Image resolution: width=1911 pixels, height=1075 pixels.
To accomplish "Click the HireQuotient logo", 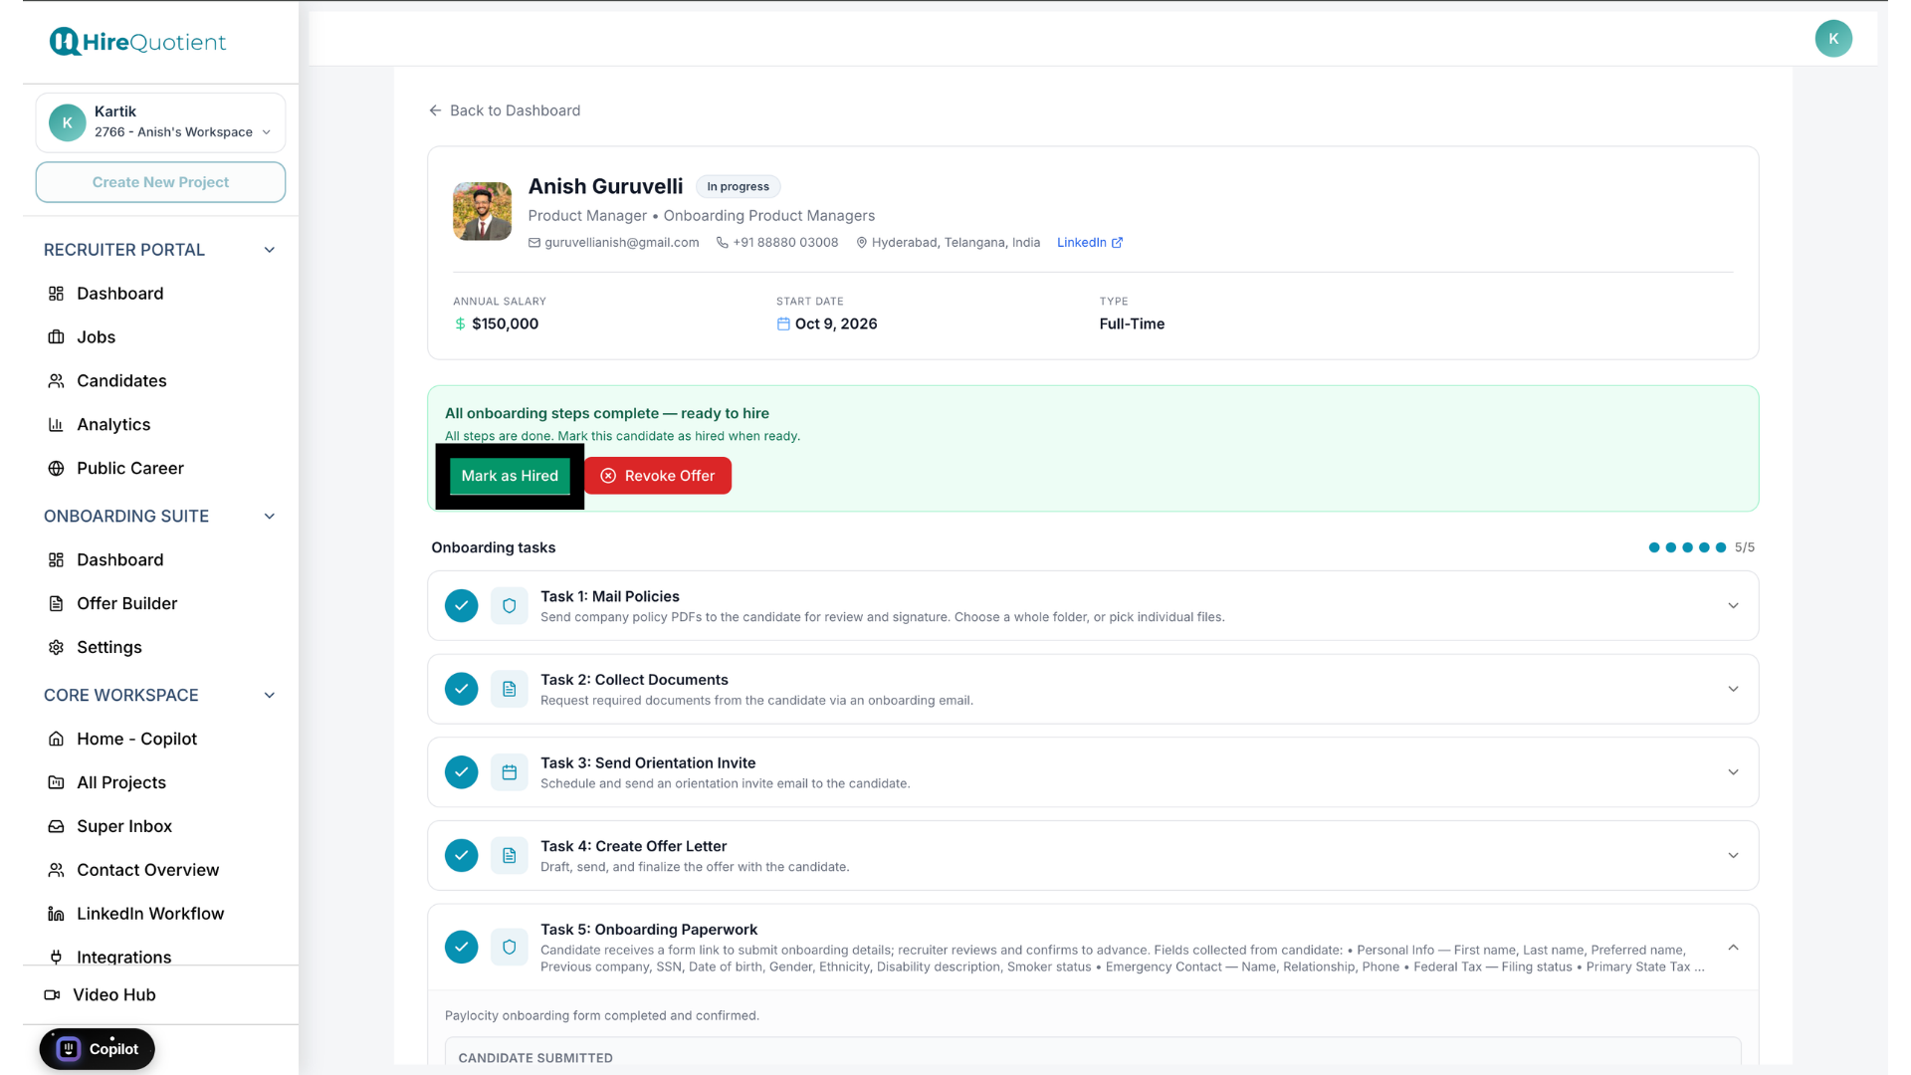I will click(x=137, y=42).
